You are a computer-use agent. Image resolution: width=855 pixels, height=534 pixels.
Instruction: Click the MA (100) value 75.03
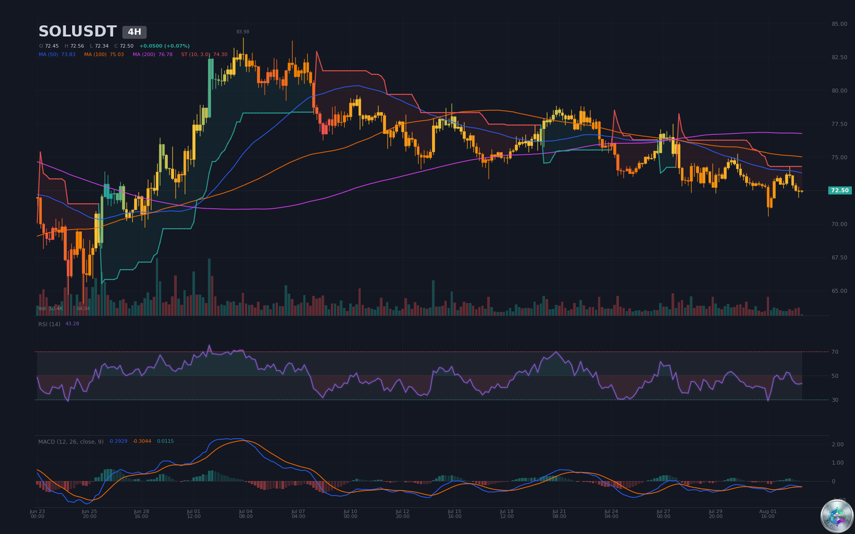pos(116,54)
